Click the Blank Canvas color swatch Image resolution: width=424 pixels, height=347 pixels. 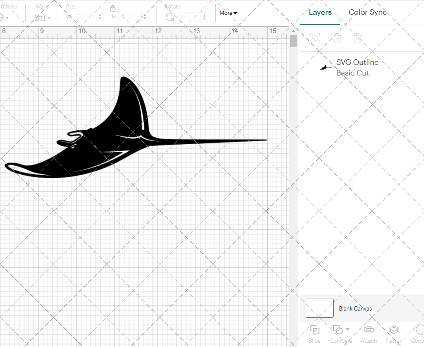pos(319,308)
